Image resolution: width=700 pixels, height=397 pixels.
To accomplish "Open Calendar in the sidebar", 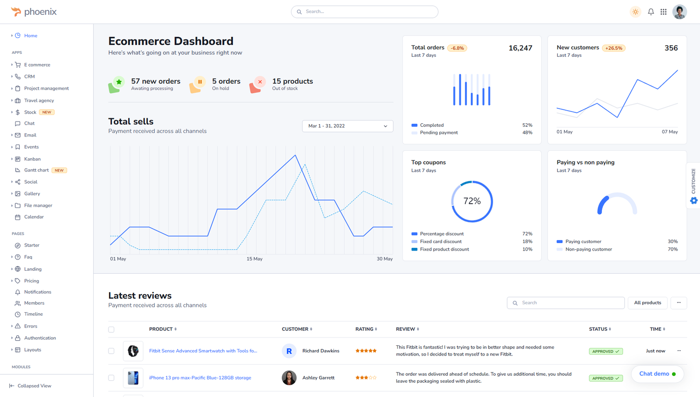I will 34,217.
